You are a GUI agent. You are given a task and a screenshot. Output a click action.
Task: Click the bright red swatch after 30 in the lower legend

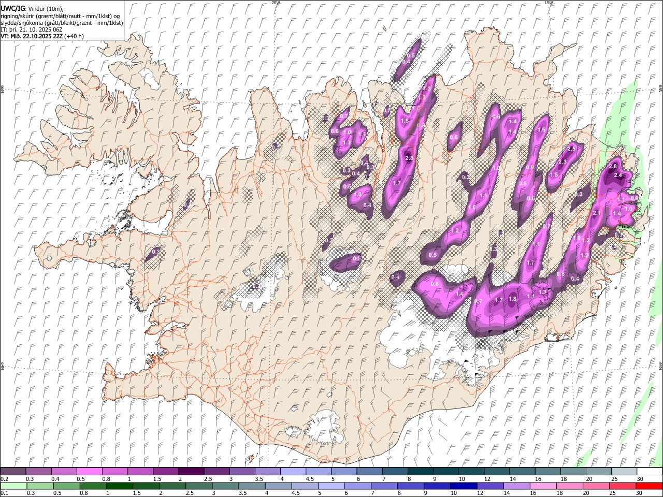(649, 486)
